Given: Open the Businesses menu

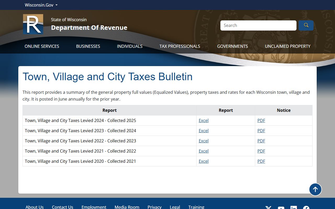Looking at the screenshot, I should [88, 46].
